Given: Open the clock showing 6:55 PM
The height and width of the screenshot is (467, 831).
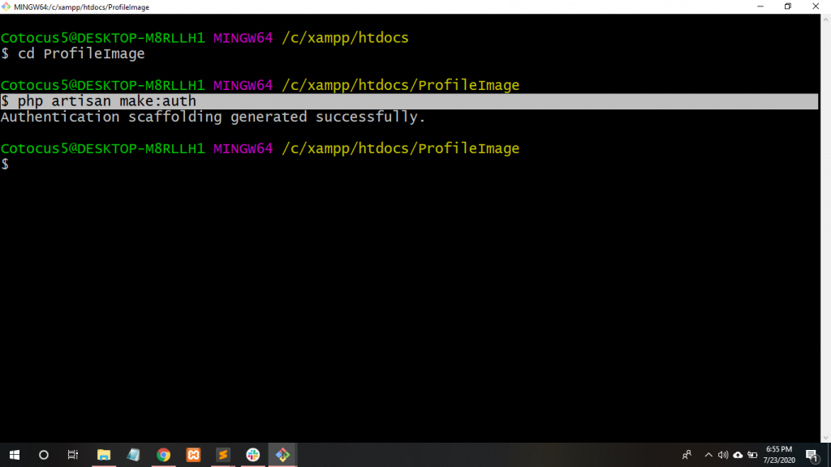Looking at the screenshot, I should (x=779, y=455).
